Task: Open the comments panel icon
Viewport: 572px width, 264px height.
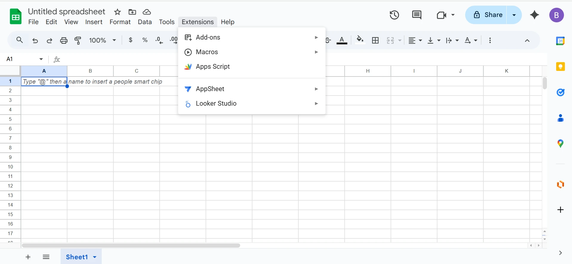Action: click(x=417, y=15)
